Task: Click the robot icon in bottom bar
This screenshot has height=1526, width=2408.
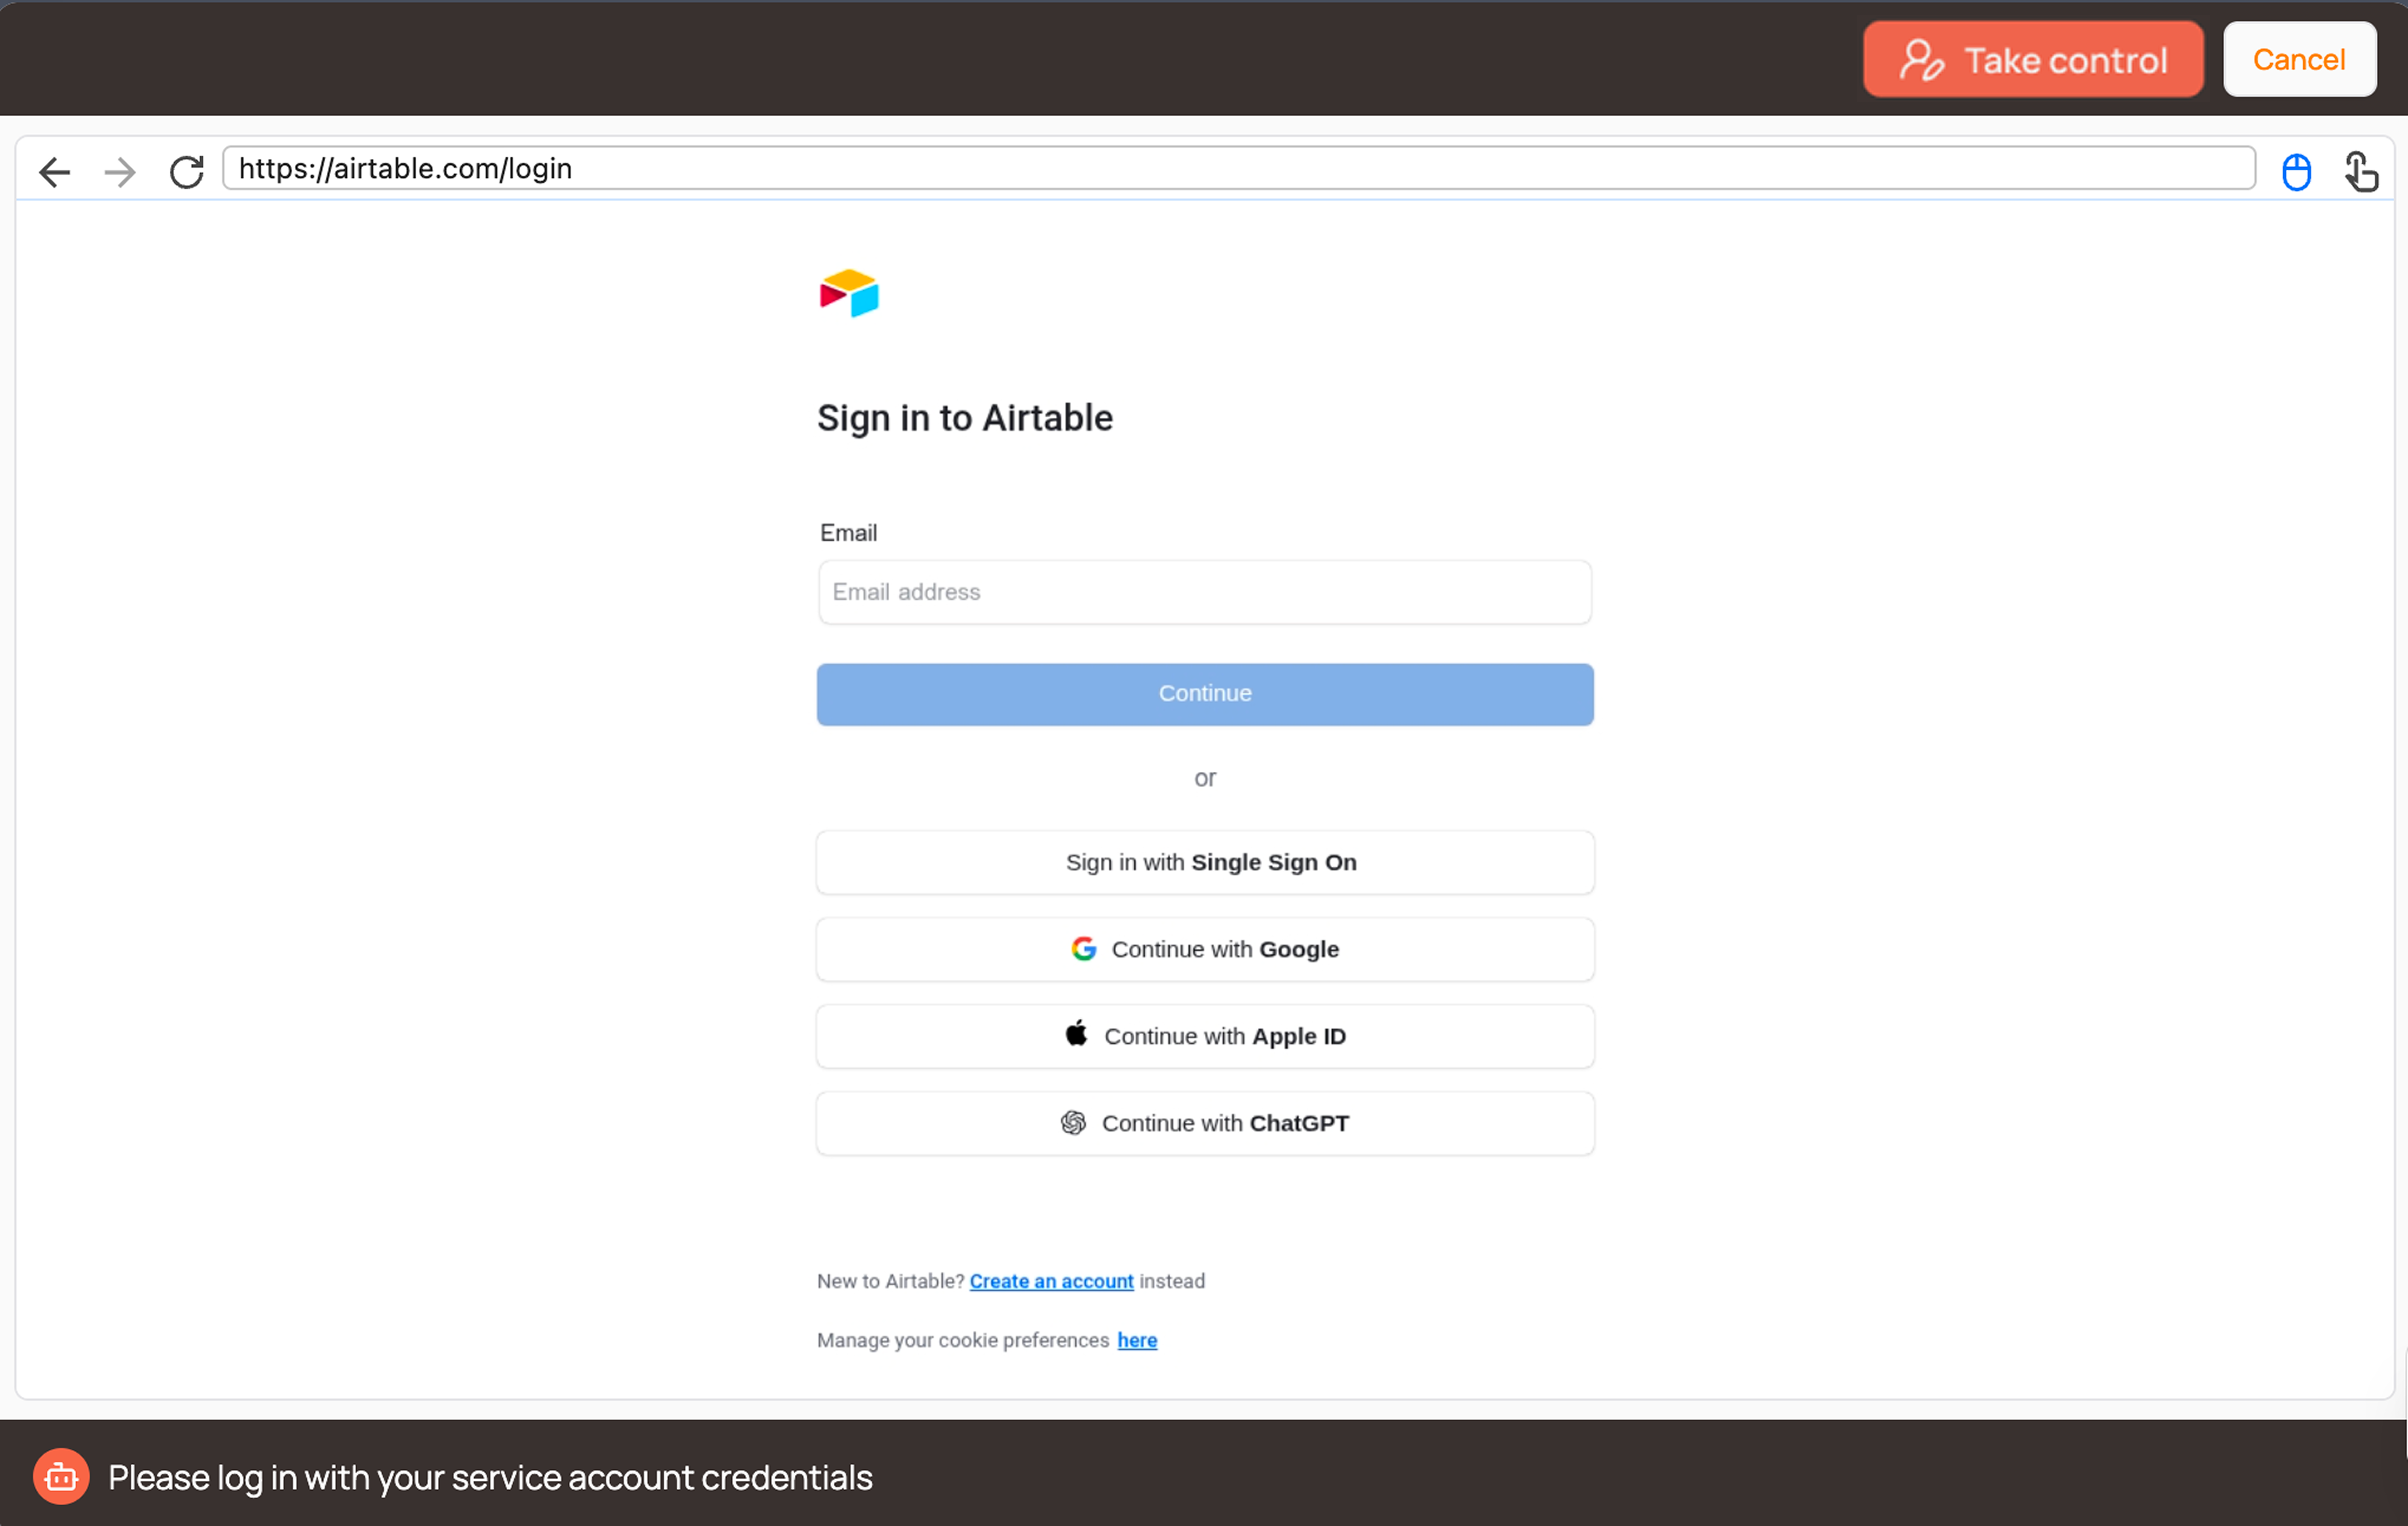Action: point(61,1476)
